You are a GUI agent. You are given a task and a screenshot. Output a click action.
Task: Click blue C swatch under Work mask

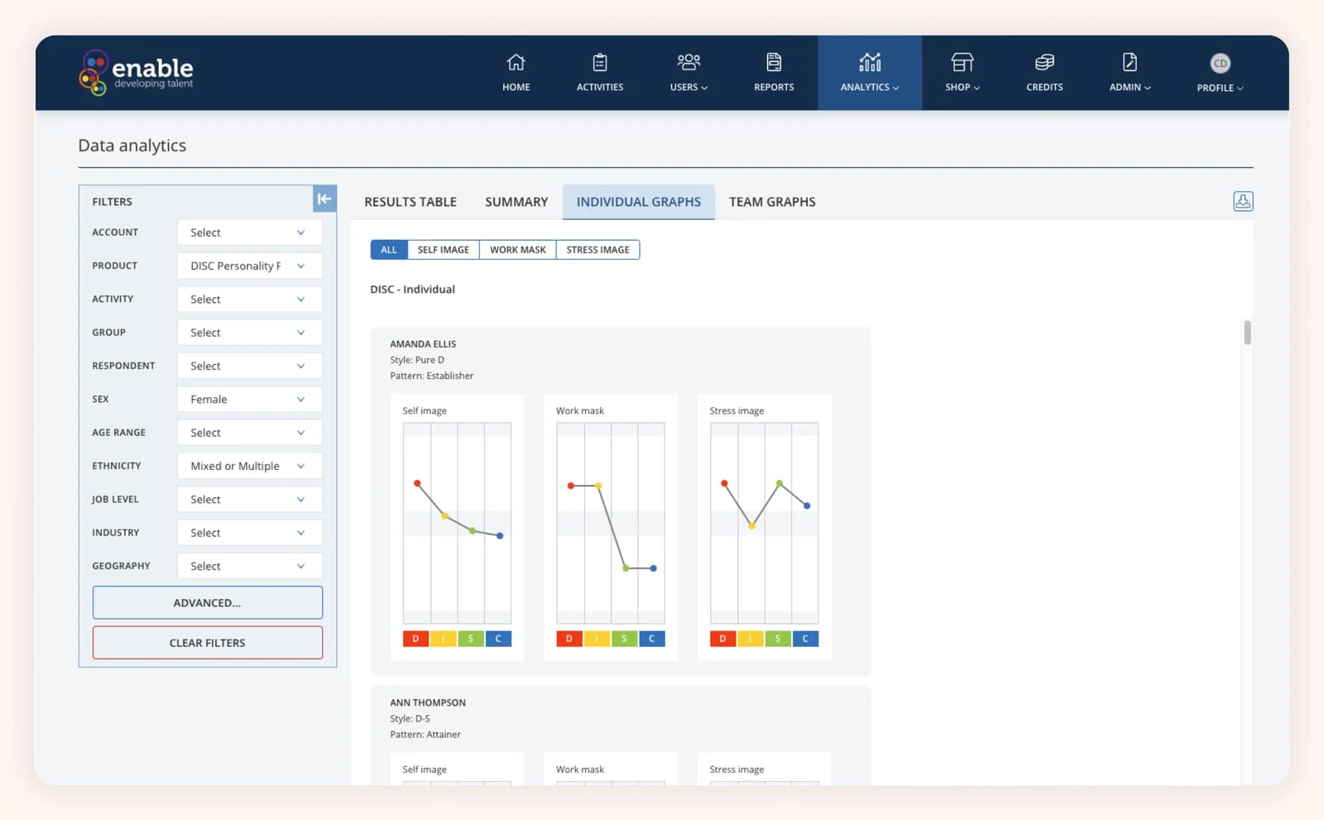652,639
